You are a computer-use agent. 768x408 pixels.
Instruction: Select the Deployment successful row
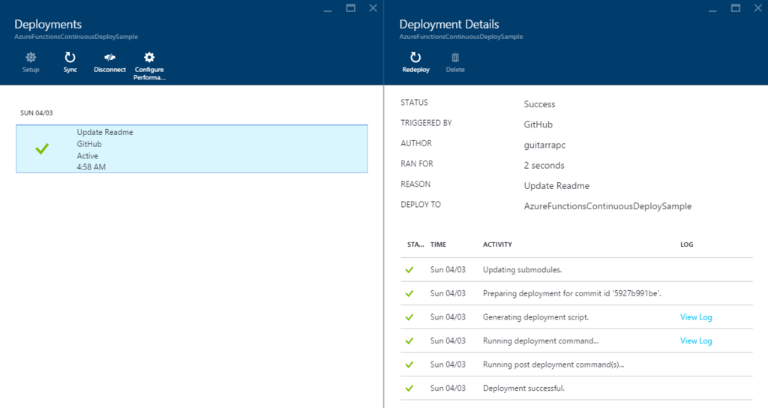coord(523,388)
